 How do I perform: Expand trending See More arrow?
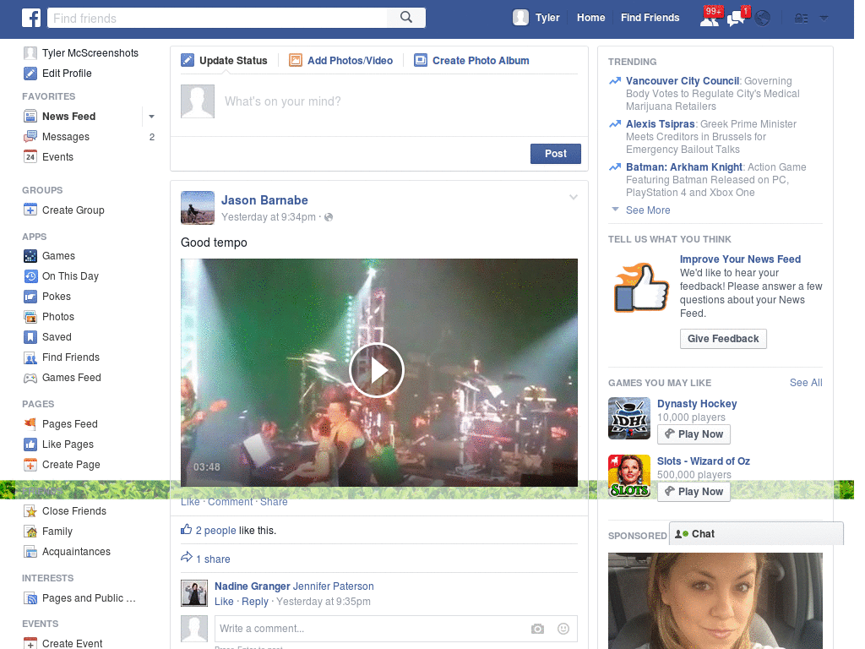(x=615, y=210)
